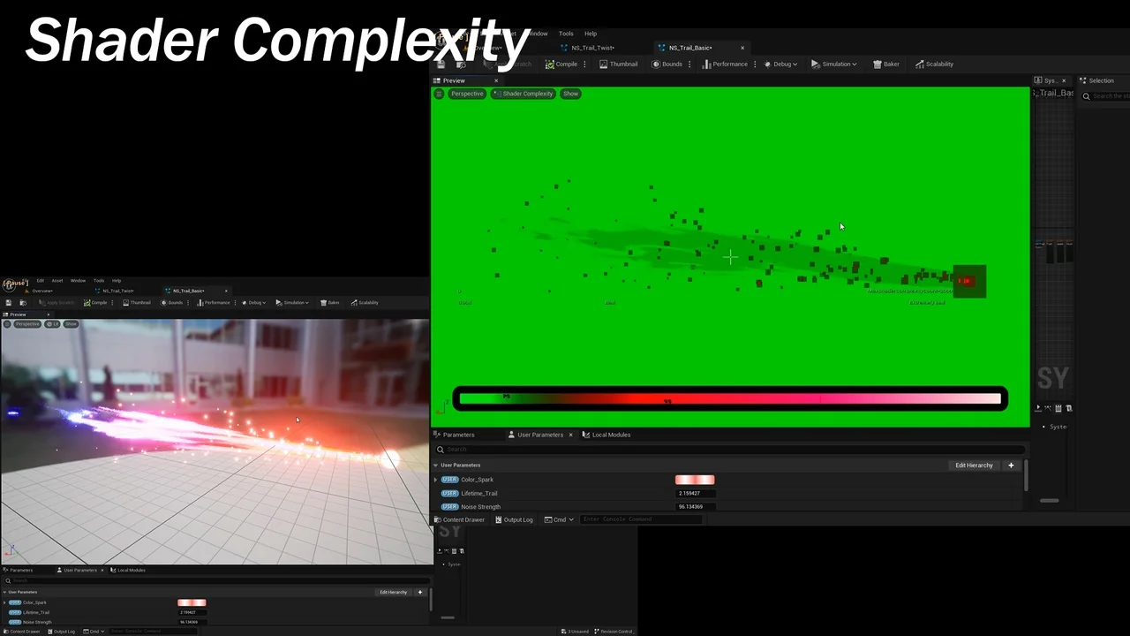Toggle Performance stats in the Shader Complexity editor toolbar
The image size is (1130, 636).
[725, 64]
